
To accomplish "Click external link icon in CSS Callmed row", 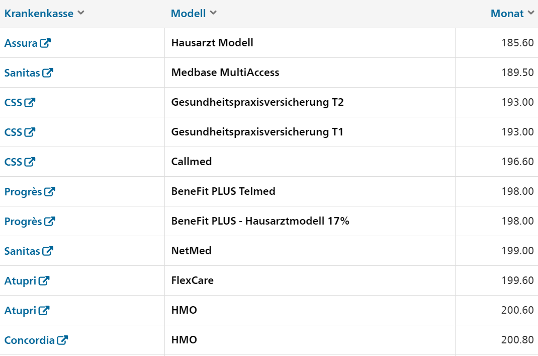I will 30,162.
